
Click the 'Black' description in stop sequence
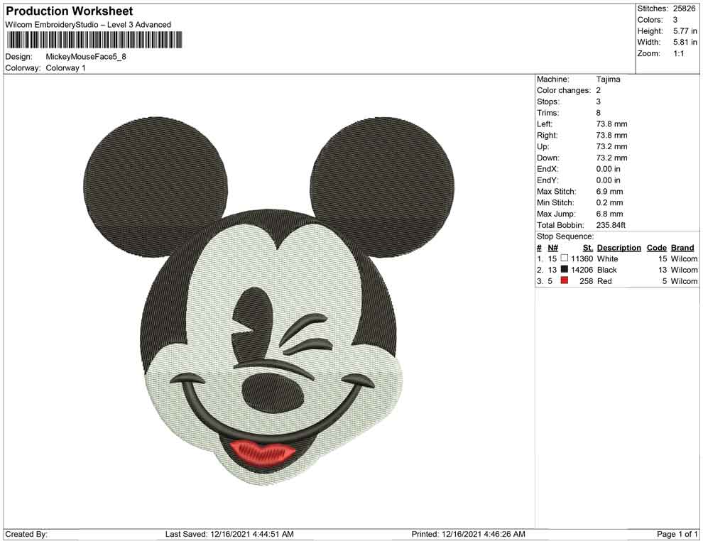[x=607, y=270]
